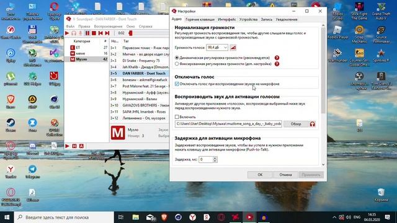Open the Корзина recycle bin
This screenshot has height=223, width=397.
coord(381,195)
